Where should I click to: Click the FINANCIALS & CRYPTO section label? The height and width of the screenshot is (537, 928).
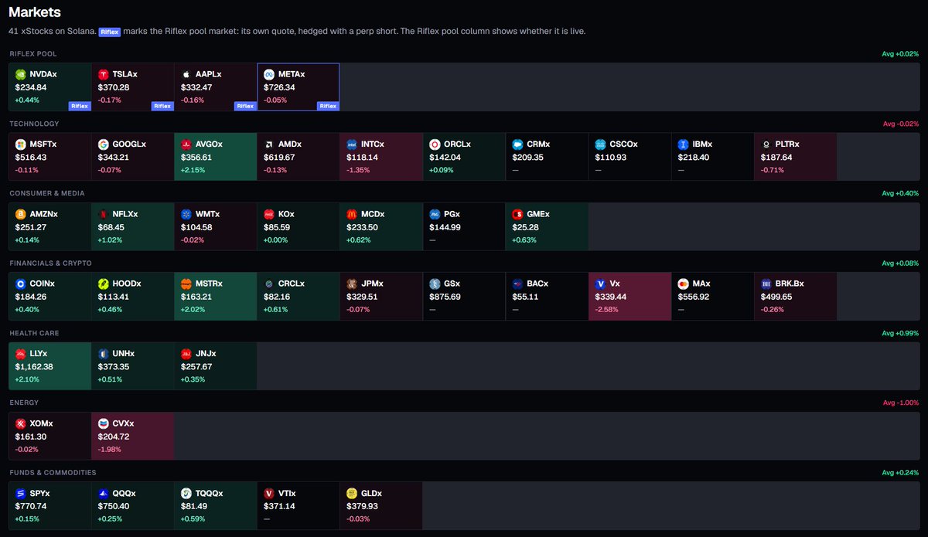[x=50, y=263]
